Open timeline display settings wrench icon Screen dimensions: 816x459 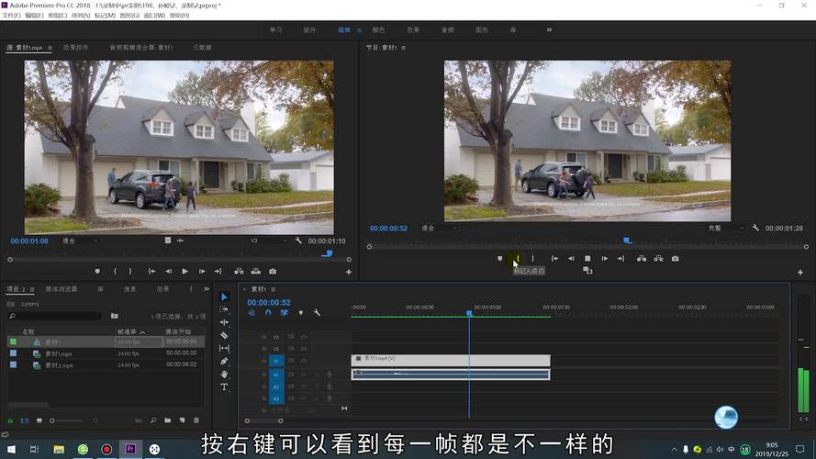pos(317,313)
